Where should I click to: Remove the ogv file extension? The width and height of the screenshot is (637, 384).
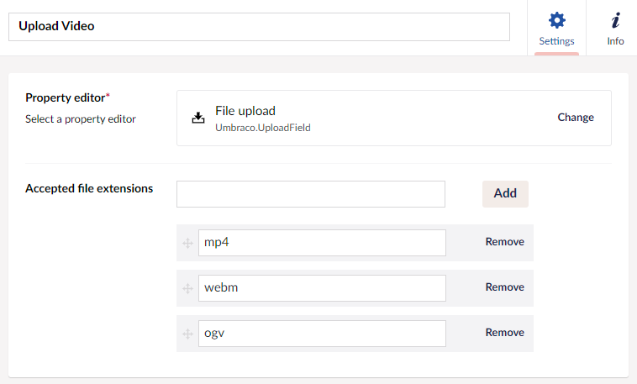pos(504,333)
